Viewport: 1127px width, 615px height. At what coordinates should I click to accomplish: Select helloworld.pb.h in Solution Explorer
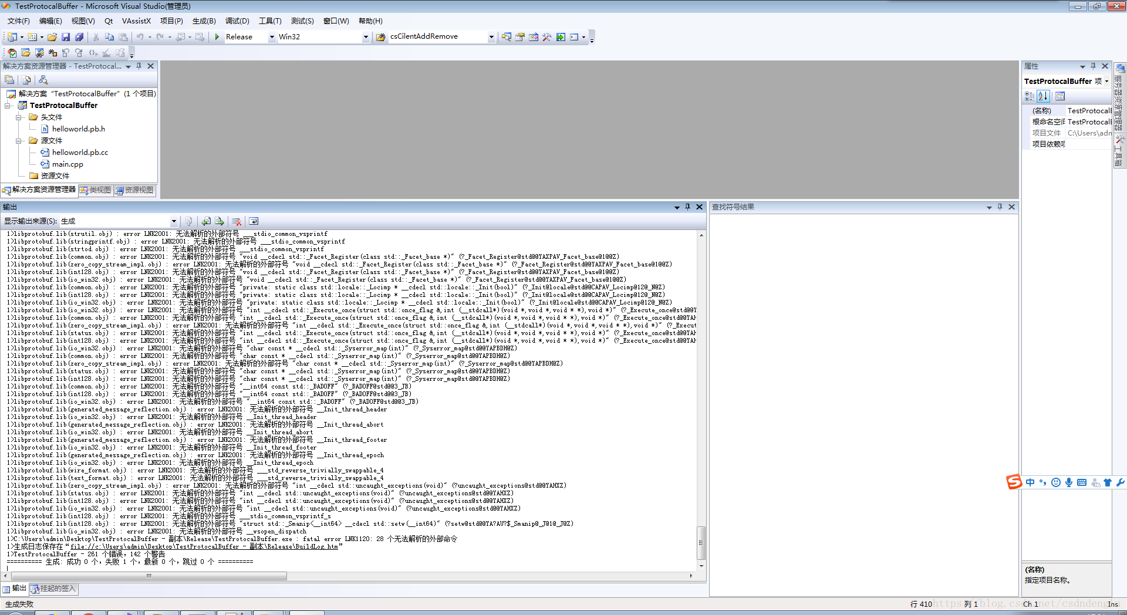(78, 129)
